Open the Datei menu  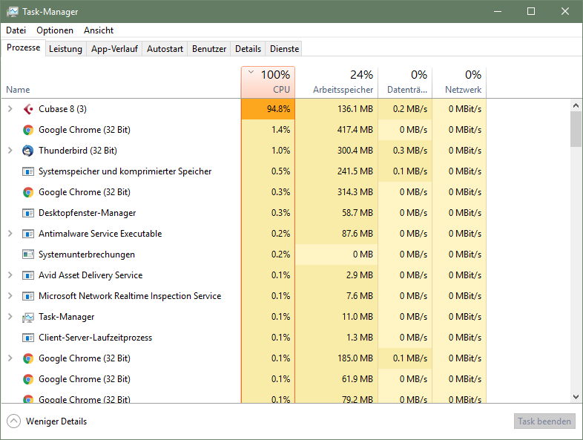[x=16, y=30]
